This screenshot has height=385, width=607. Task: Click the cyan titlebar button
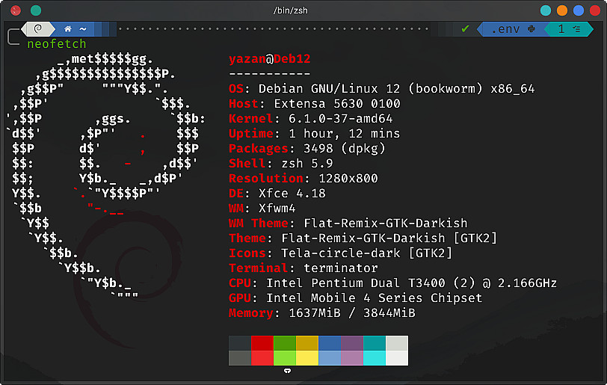coord(546,10)
